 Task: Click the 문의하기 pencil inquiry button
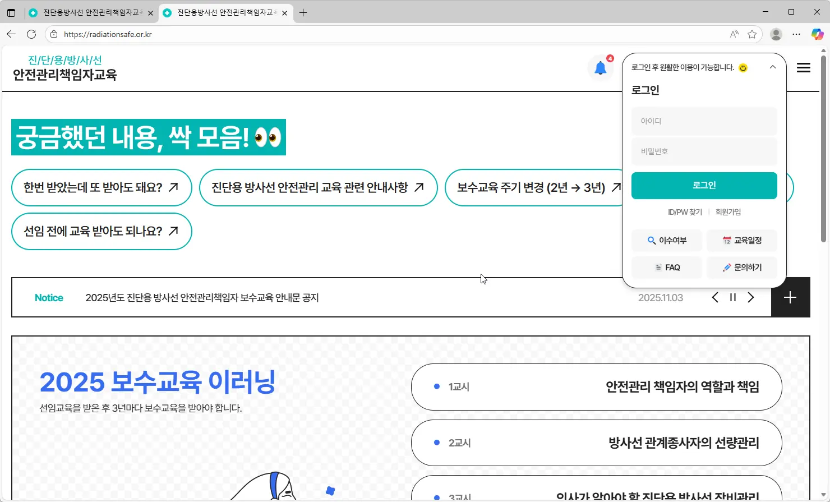tap(743, 267)
